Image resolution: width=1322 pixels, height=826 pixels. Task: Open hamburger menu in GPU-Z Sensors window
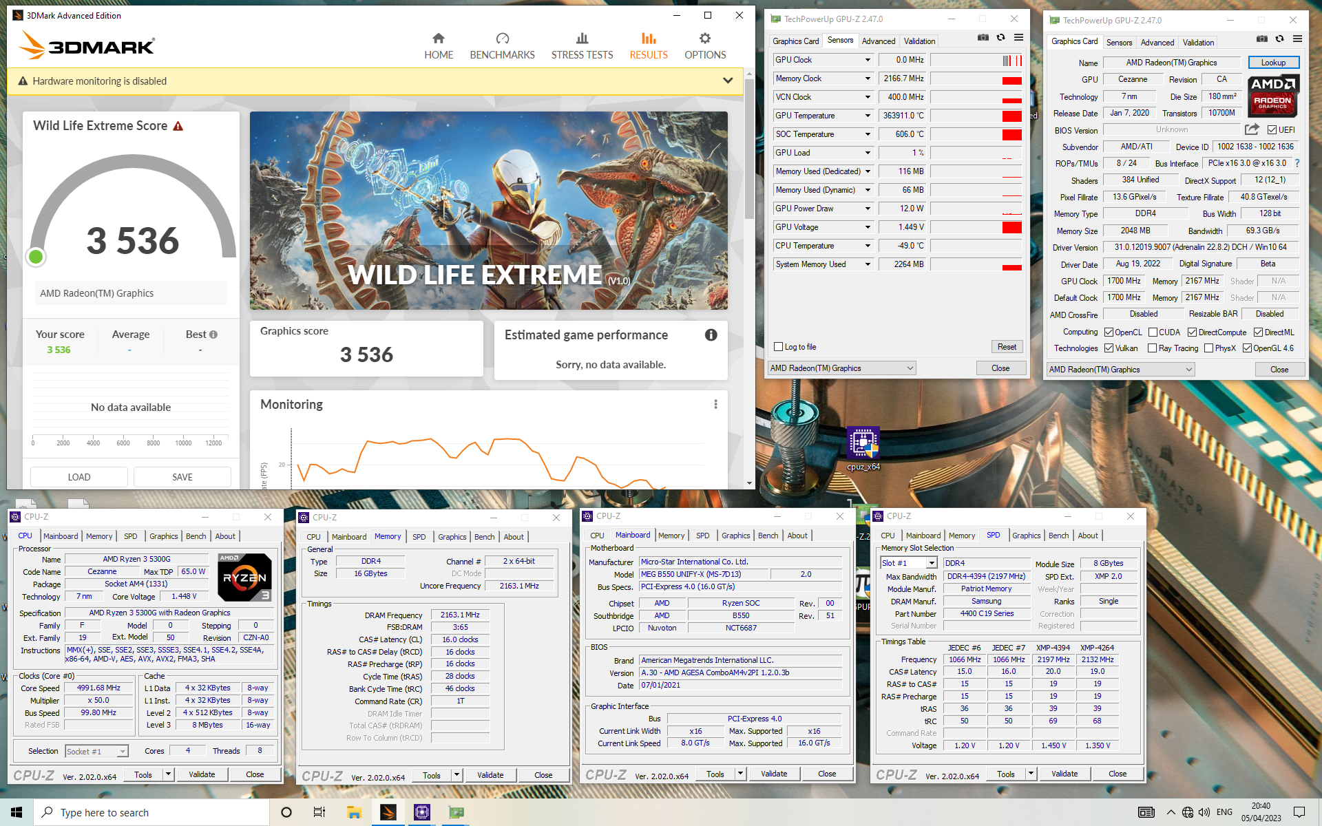[x=1019, y=38]
